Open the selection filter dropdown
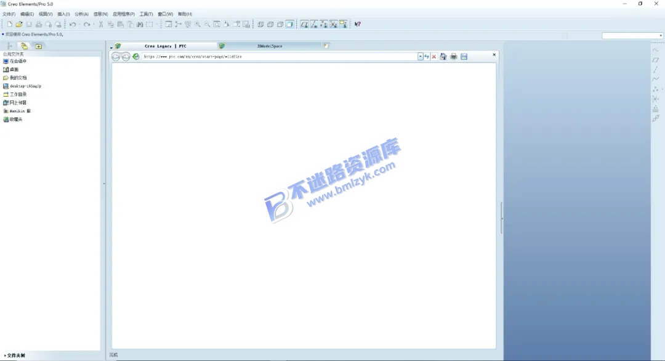665x361 pixels. (x=632, y=36)
